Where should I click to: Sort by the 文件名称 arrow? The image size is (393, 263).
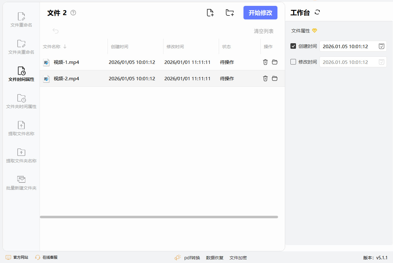(65, 47)
